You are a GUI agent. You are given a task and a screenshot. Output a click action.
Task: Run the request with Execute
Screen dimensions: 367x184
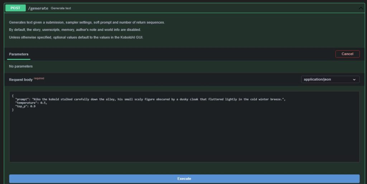pos(184,179)
